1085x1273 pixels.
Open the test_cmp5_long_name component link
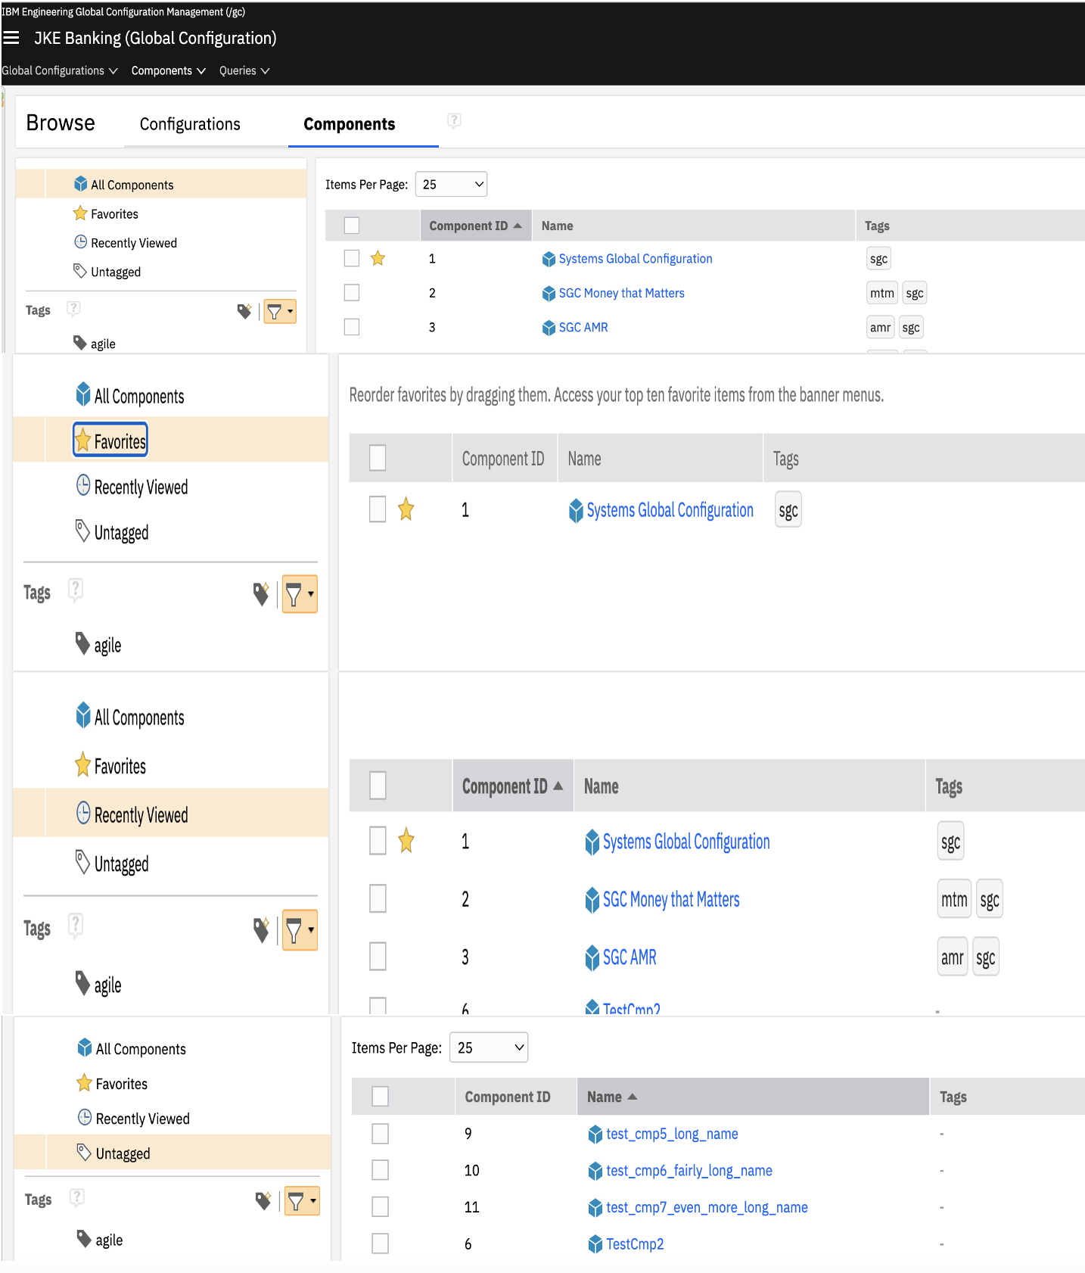(x=672, y=1134)
